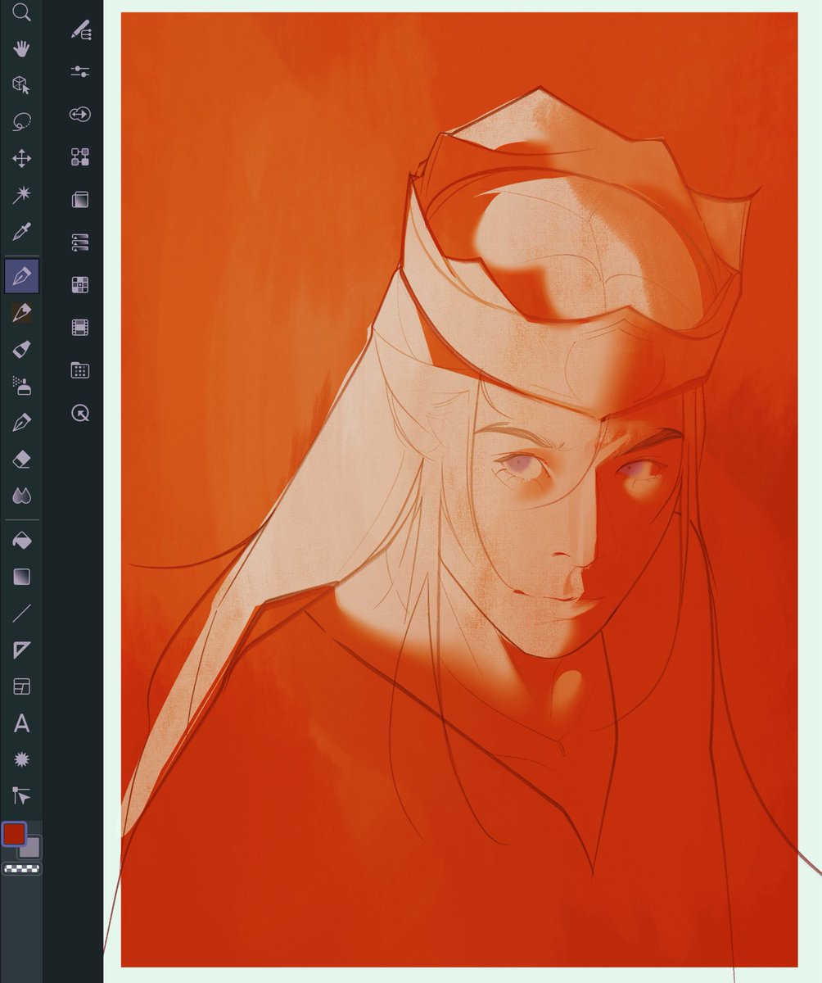Select the Object operation arrow tool

point(22,795)
